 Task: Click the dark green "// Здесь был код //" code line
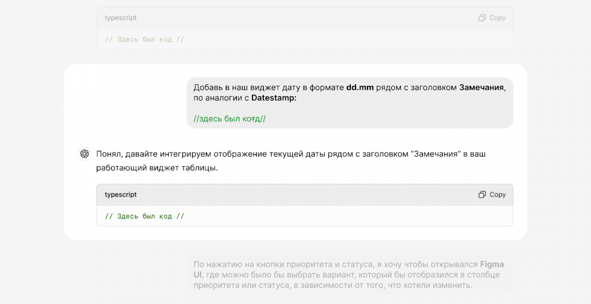tap(144, 216)
